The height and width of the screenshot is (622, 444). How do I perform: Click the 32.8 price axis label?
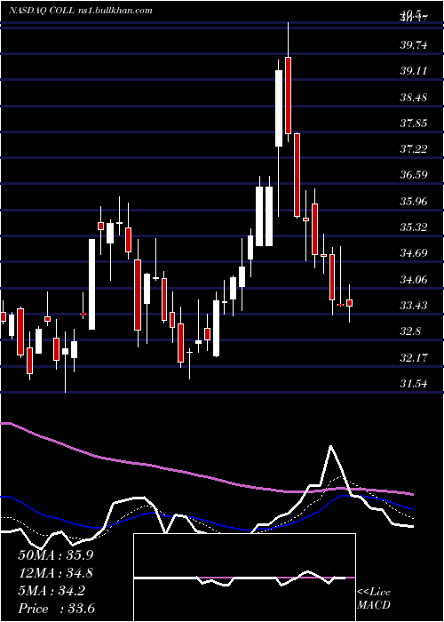tap(410, 331)
